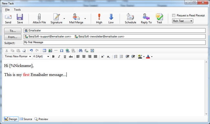Increase the paragraph indent
210x124 pixels.
click(x=133, y=57)
